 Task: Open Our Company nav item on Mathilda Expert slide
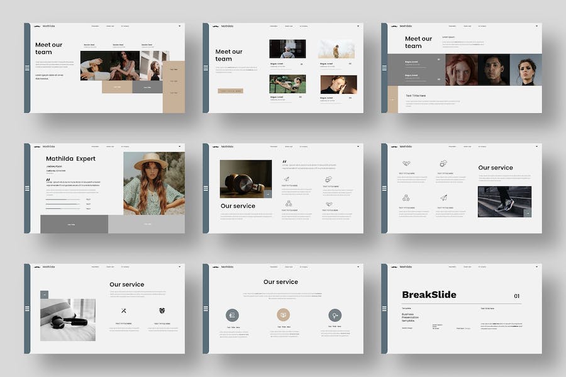pyautogui.click(x=126, y=147)
